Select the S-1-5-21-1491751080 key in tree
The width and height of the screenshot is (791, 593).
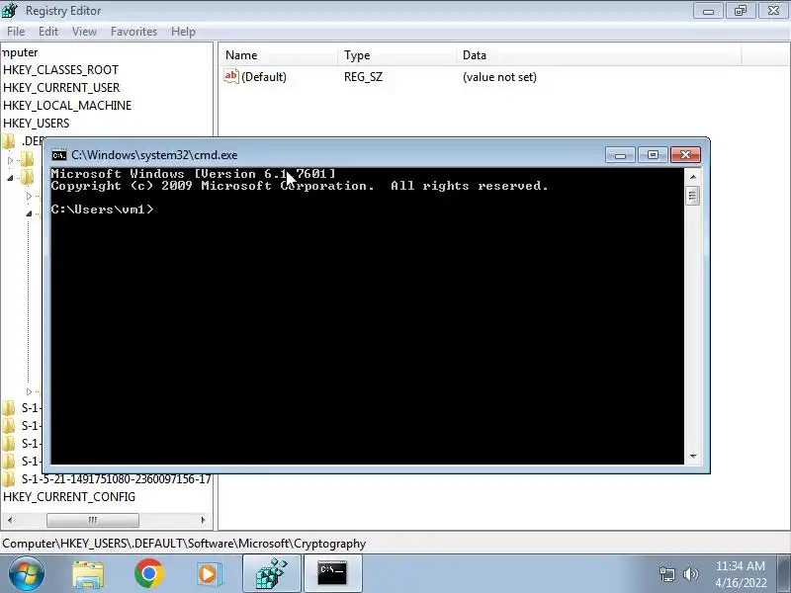[116, 479]
